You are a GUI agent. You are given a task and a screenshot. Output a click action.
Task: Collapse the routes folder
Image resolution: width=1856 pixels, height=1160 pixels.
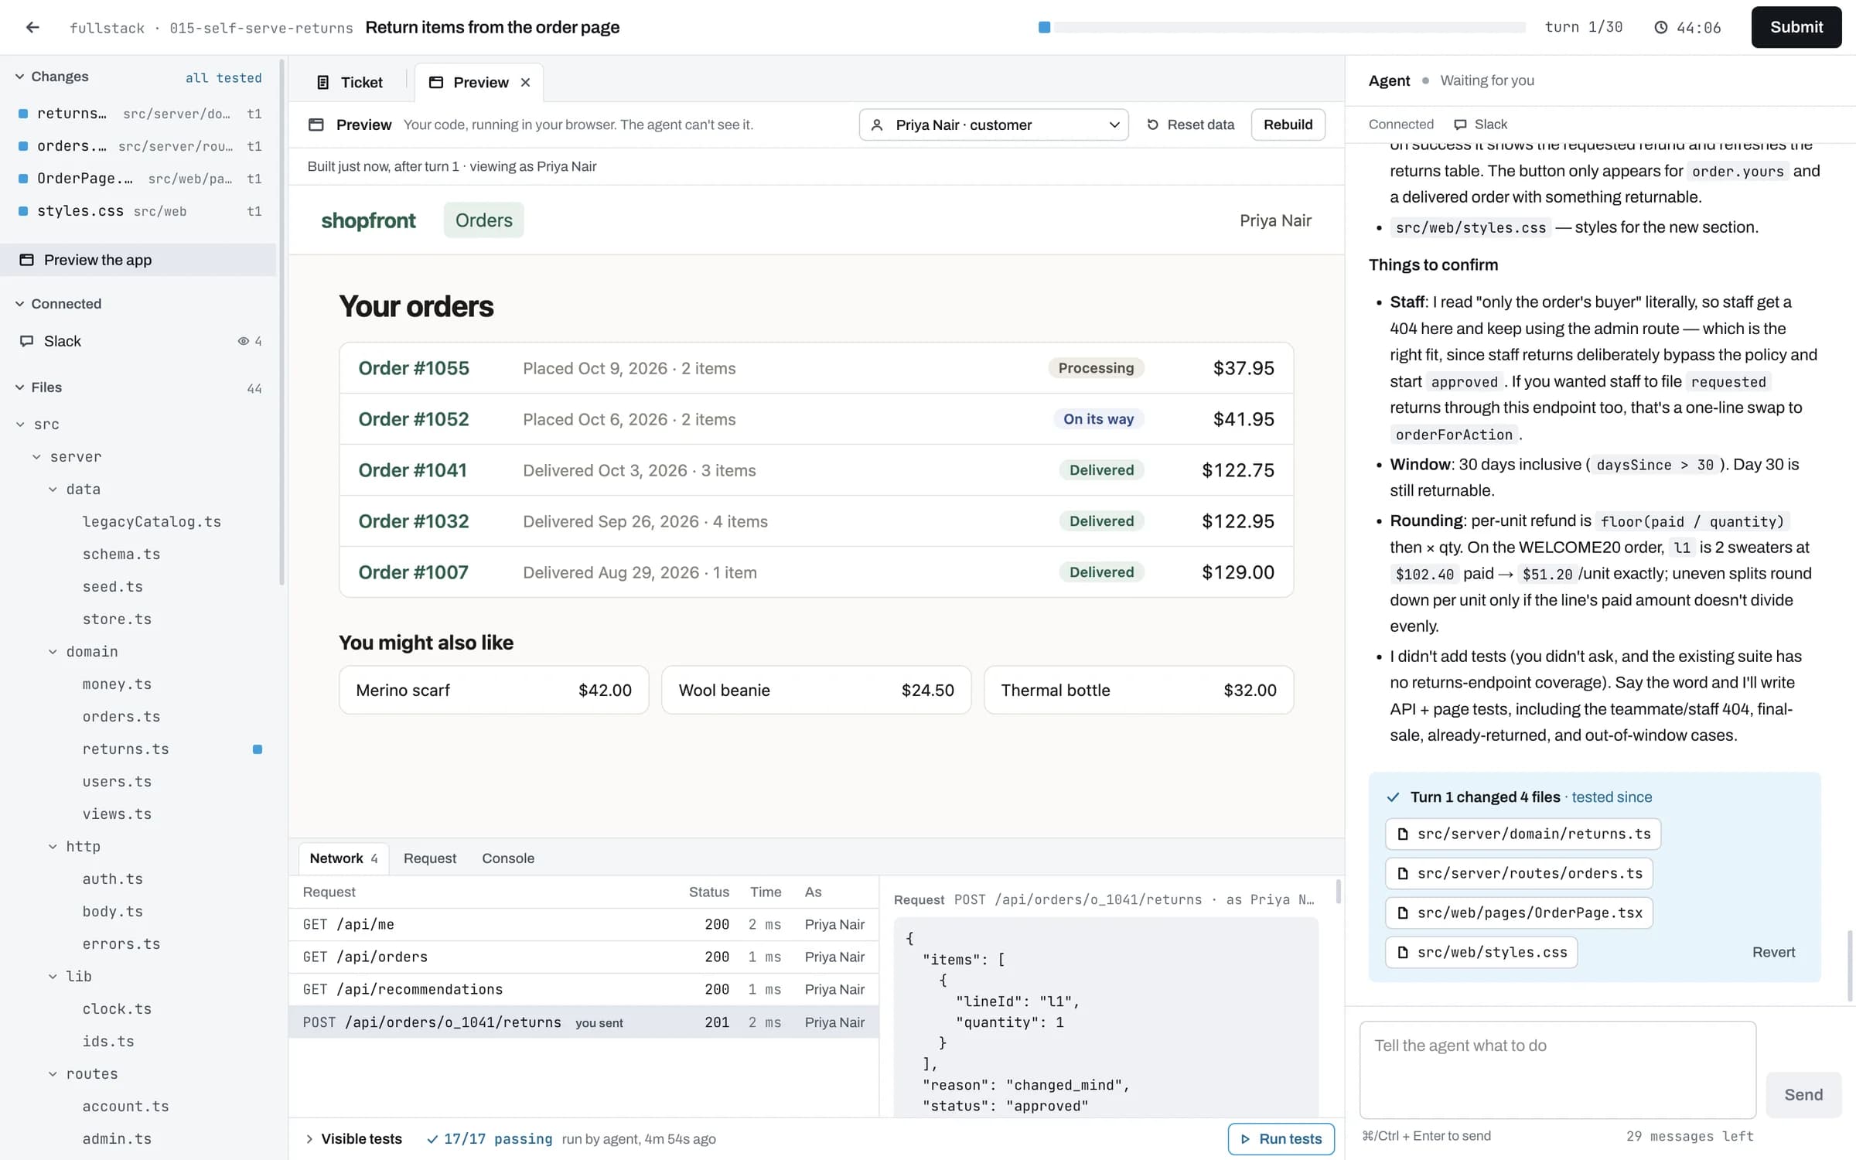[x=53, y=1074]
